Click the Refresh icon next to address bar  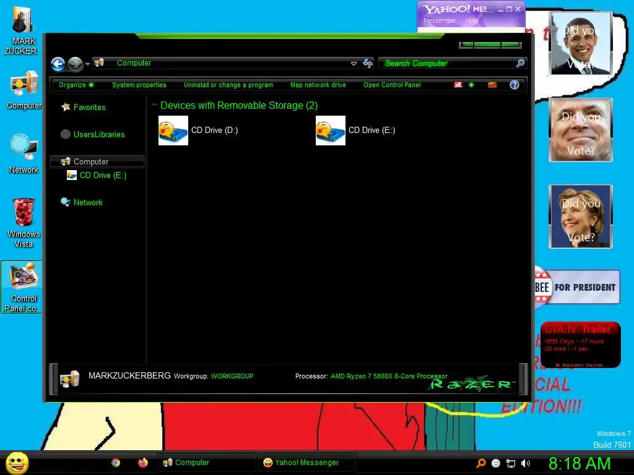click(368, 63)
